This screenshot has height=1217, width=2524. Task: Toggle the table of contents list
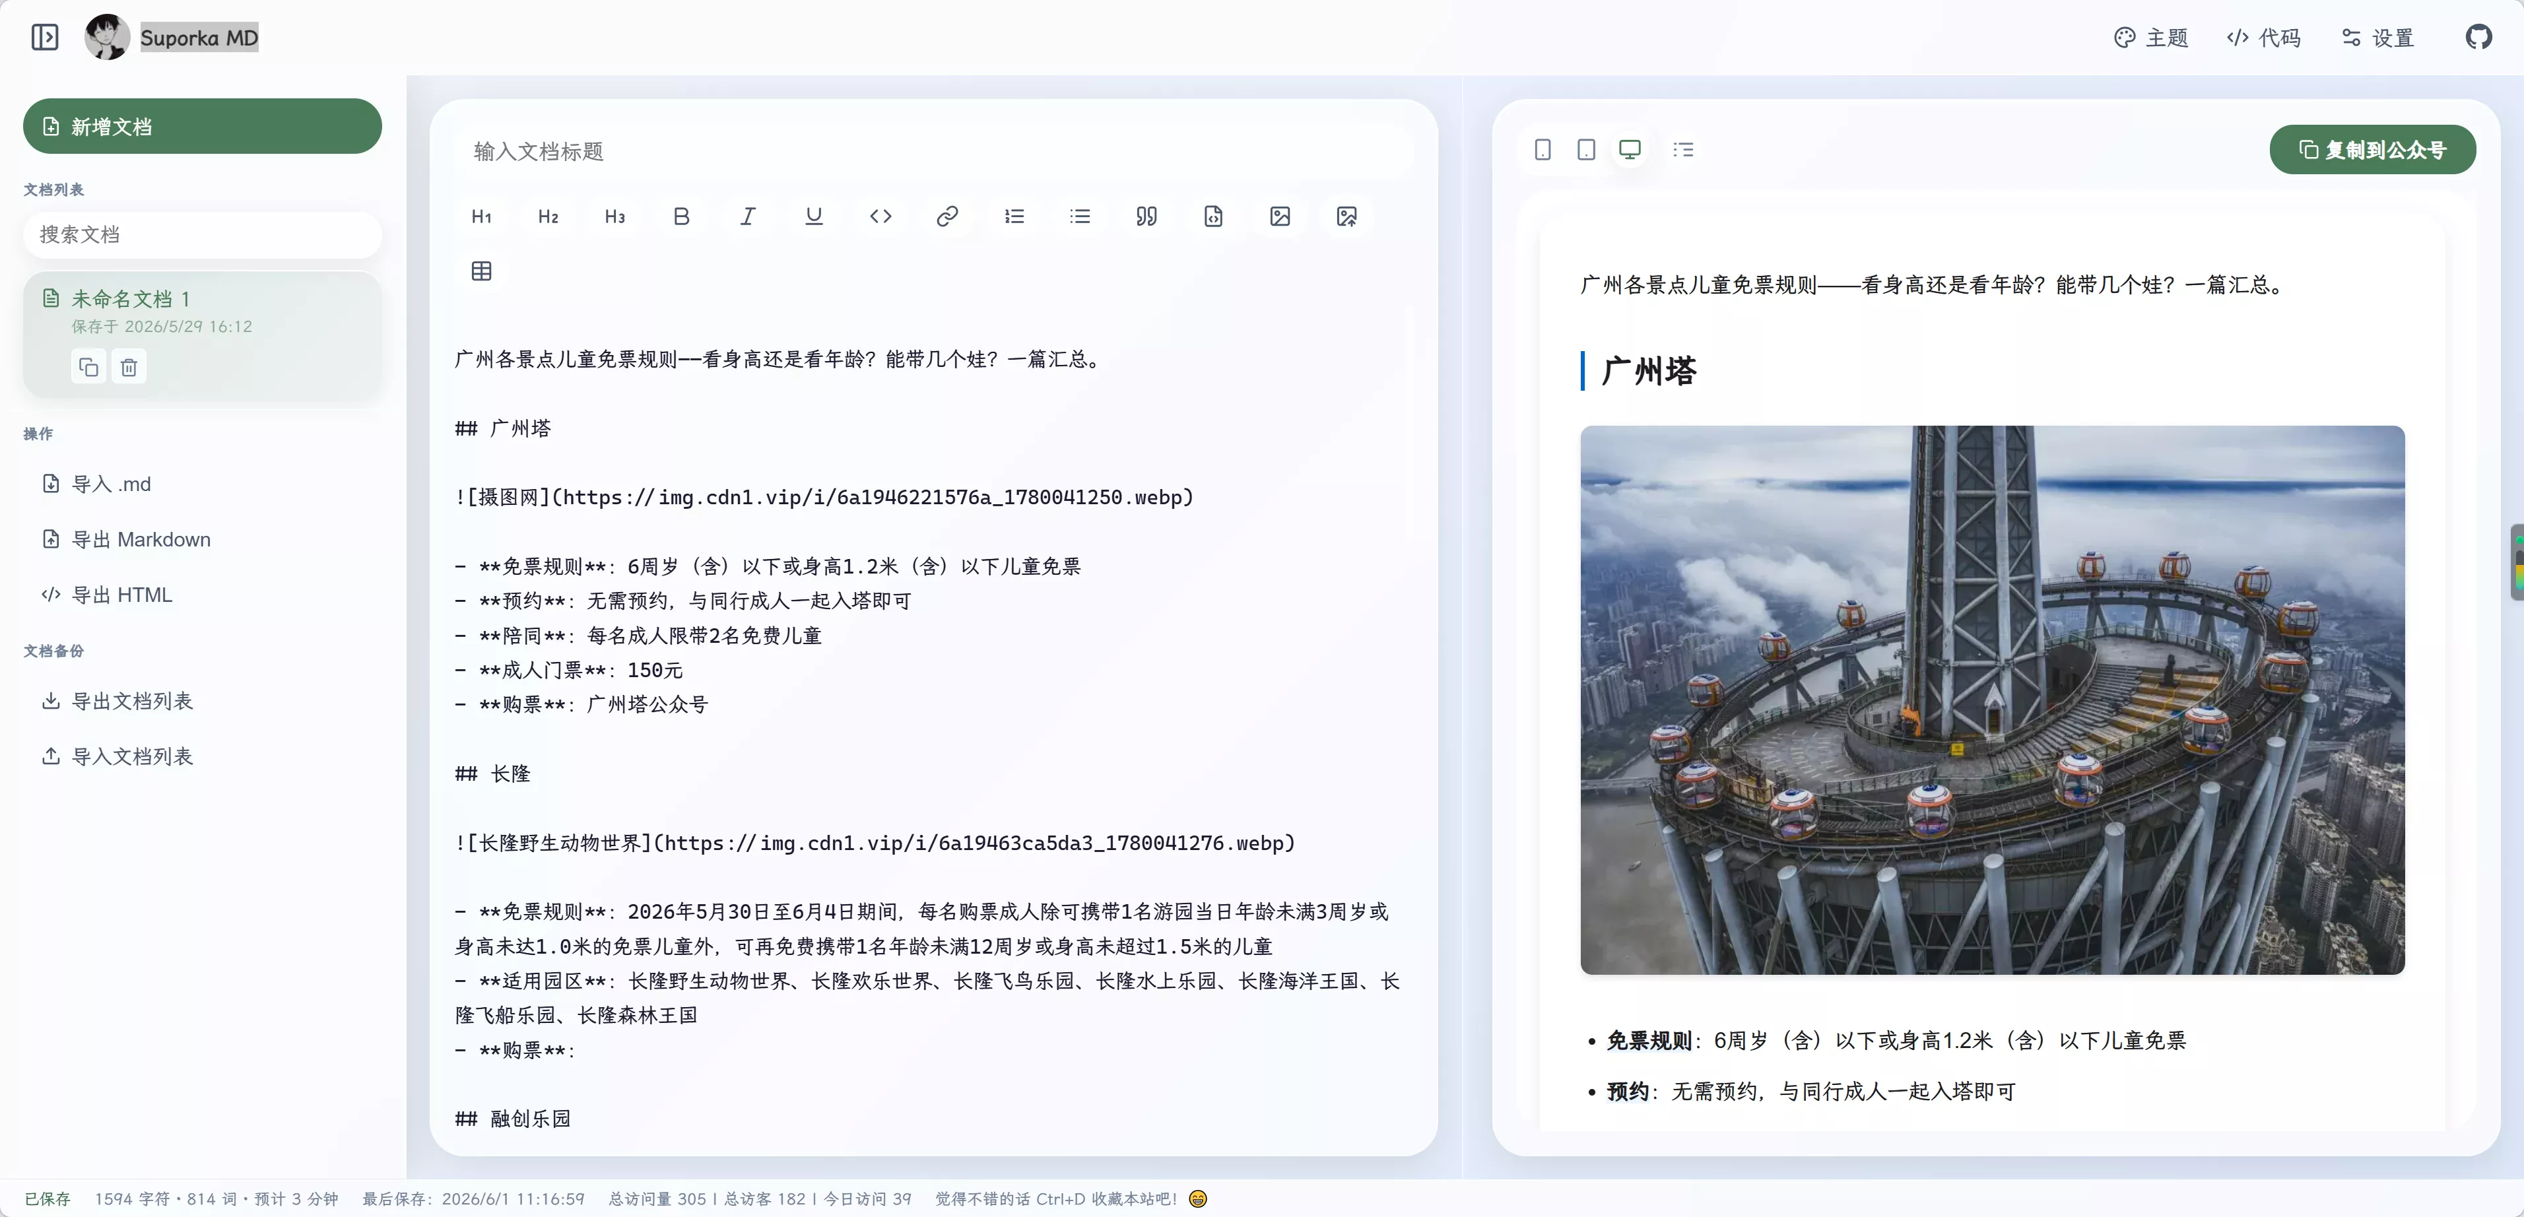coord(1683,150)
